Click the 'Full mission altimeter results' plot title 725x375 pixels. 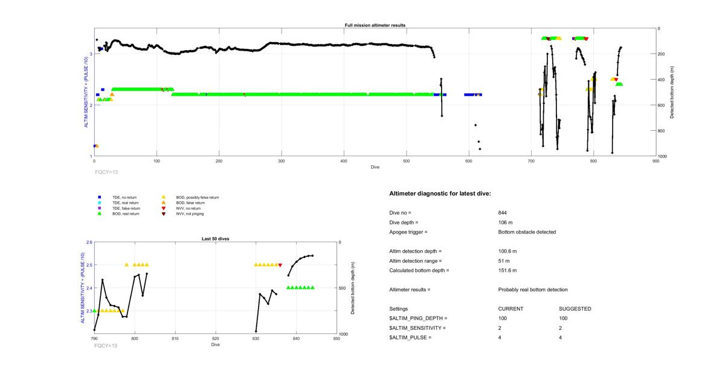click(375, 25)
